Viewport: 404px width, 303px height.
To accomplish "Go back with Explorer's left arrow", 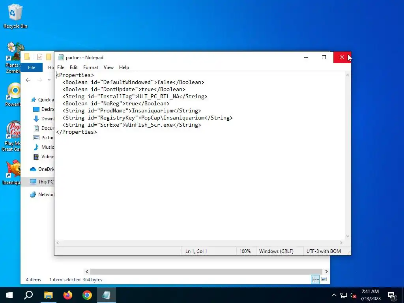I will point(28,80).
